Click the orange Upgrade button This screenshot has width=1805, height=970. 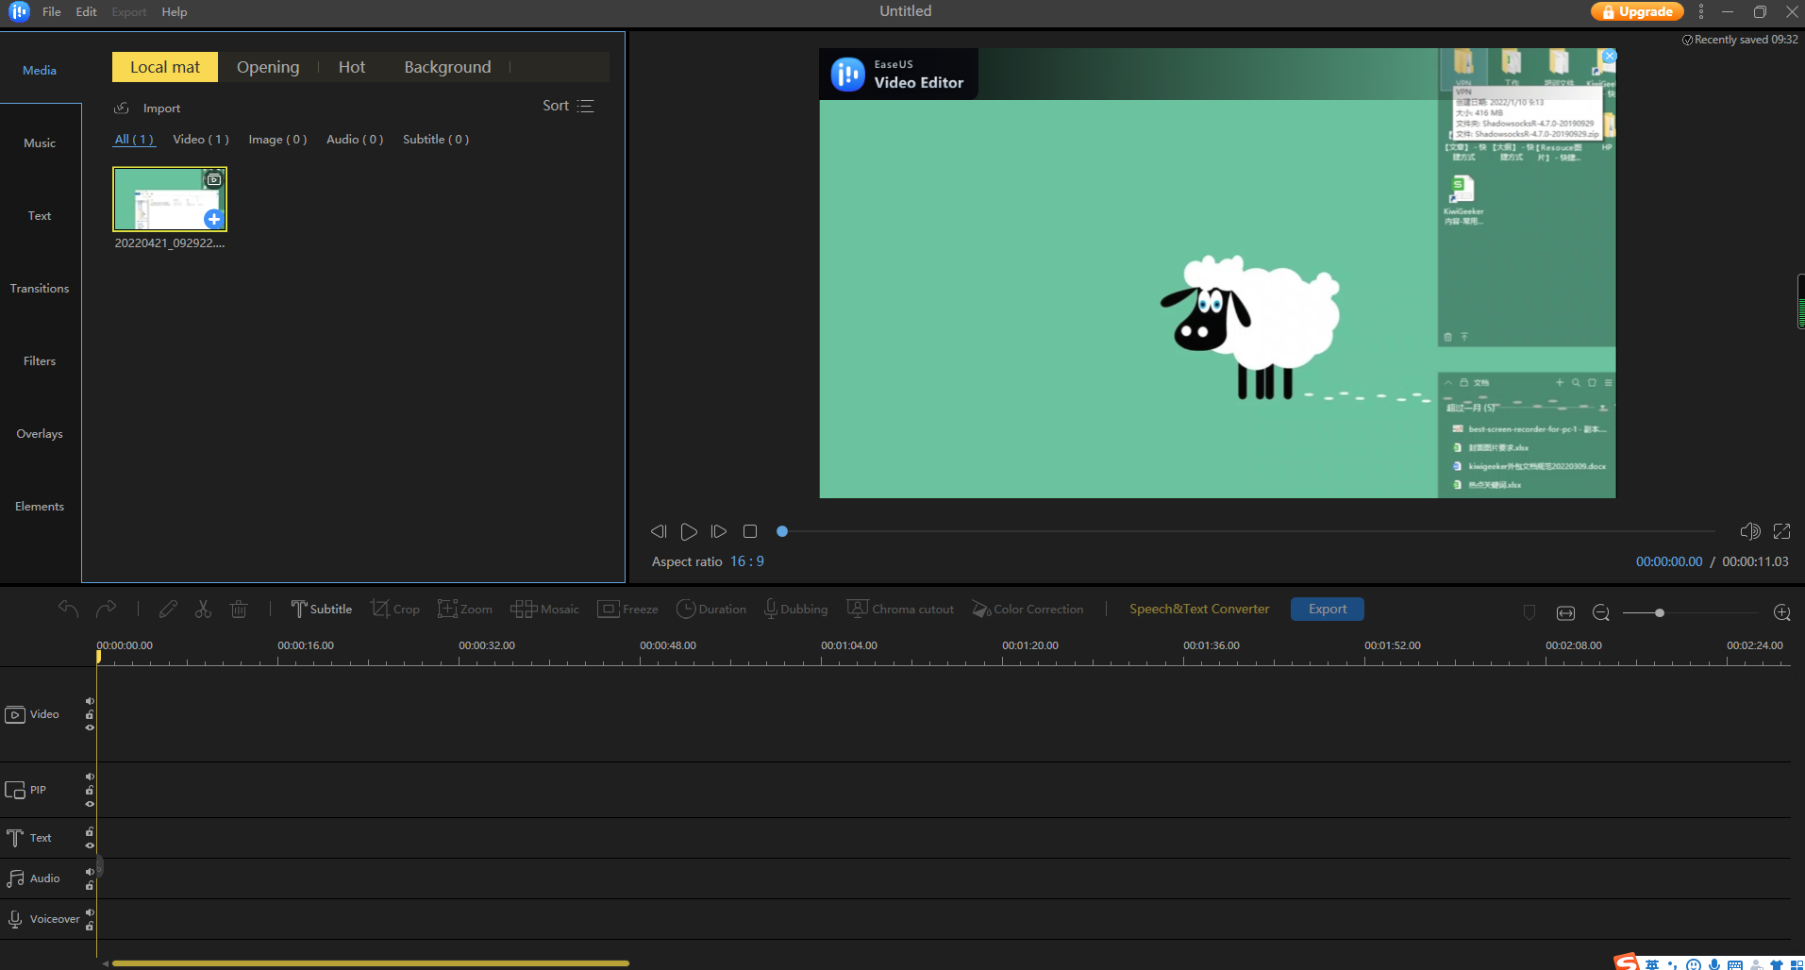point(1637,12)
